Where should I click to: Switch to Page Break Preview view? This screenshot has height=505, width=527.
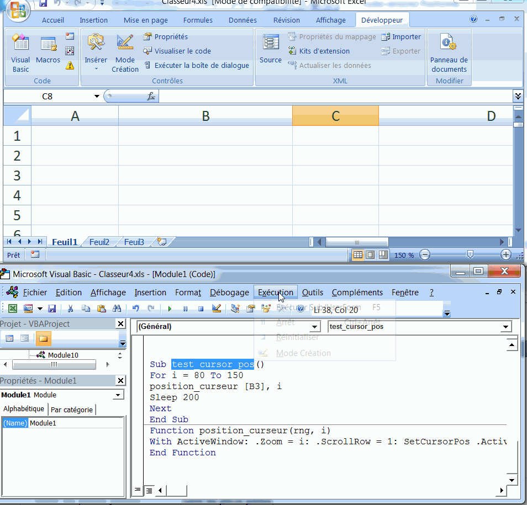point(383,255)
